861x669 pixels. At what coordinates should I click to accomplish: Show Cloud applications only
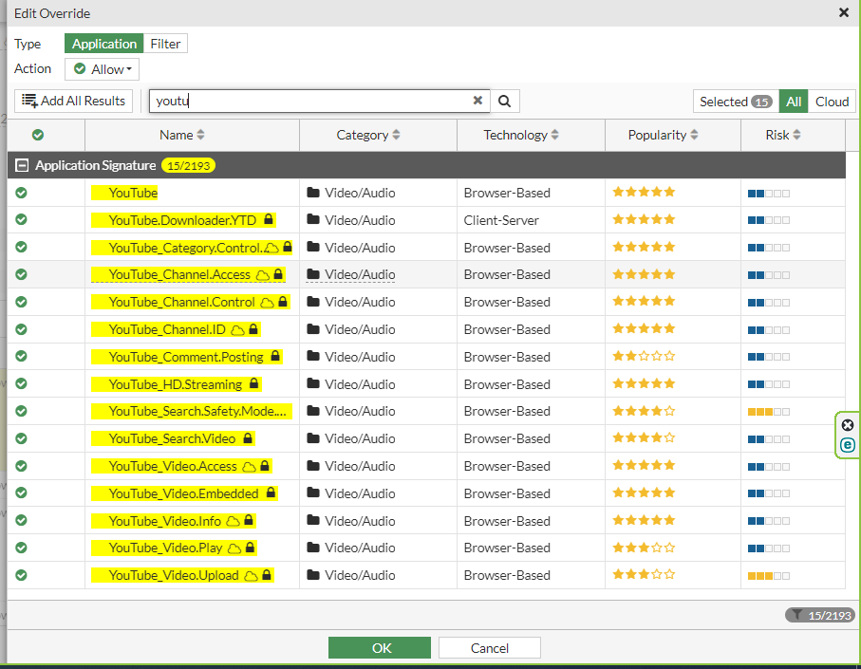[x=832, y=102]
